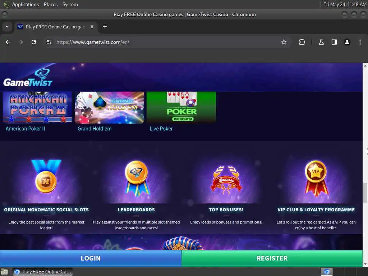This screenshot has width=368, height=276.
Task: Open American Poker II game thumbnail
Action: click(x=37, y=107)
